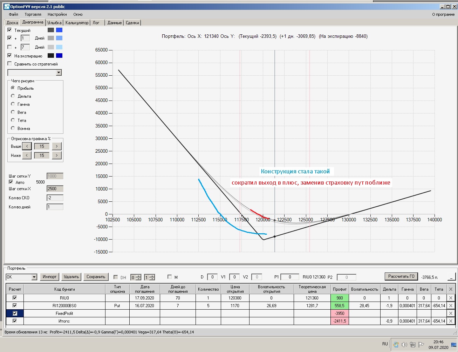This screenshot has width=458, height=352.
Task: Click the Шаг сетки X field showing 2500
Action: (x=55, y=189)
